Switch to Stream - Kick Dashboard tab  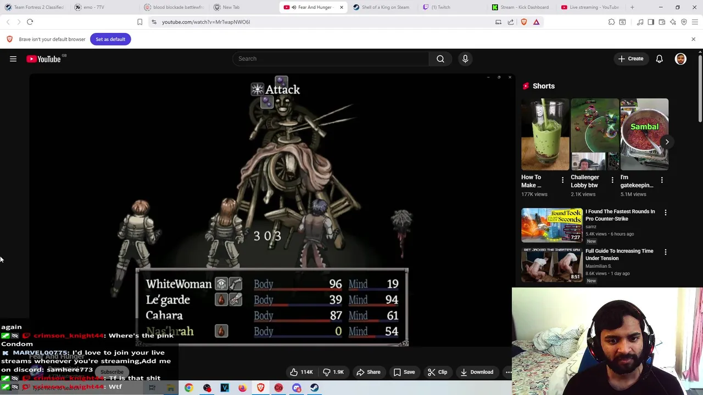[520, 7]
